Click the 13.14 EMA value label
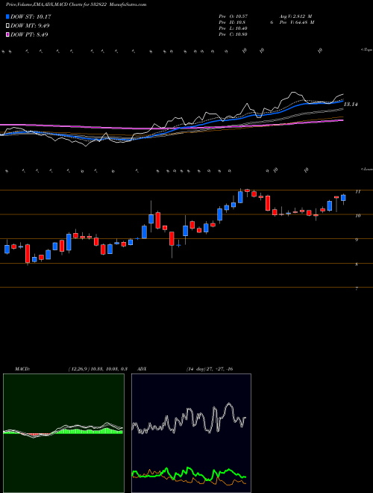This screenshot has height=493, width=373. point(351,105)
